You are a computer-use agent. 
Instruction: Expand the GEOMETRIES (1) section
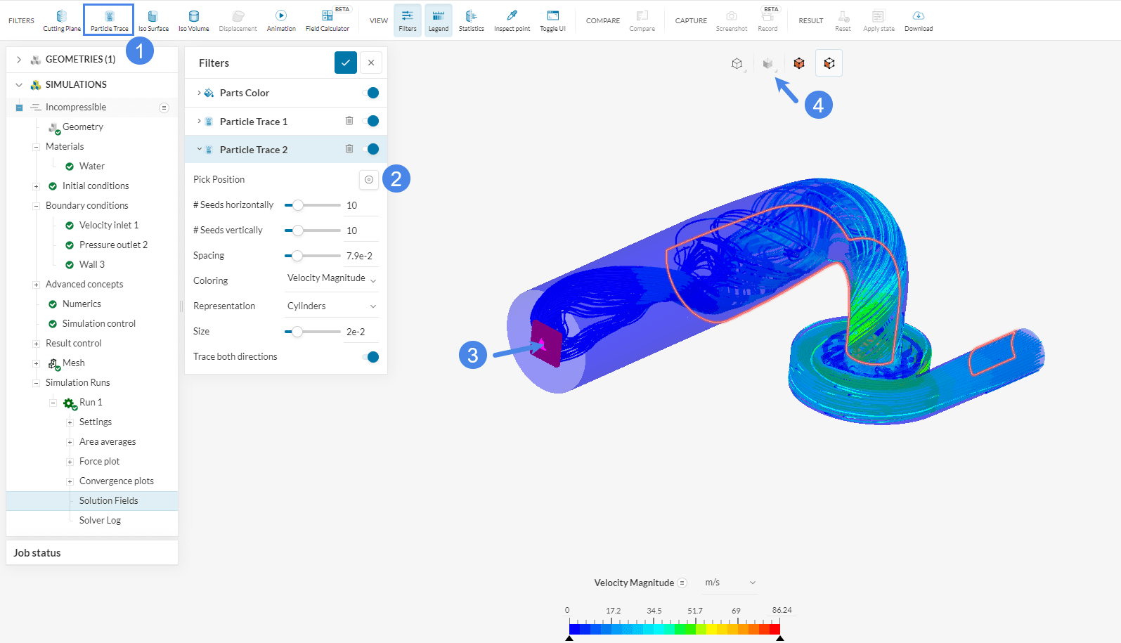click(x=19, y=60)
